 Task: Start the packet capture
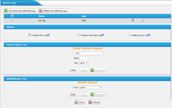tap(73, 70)
